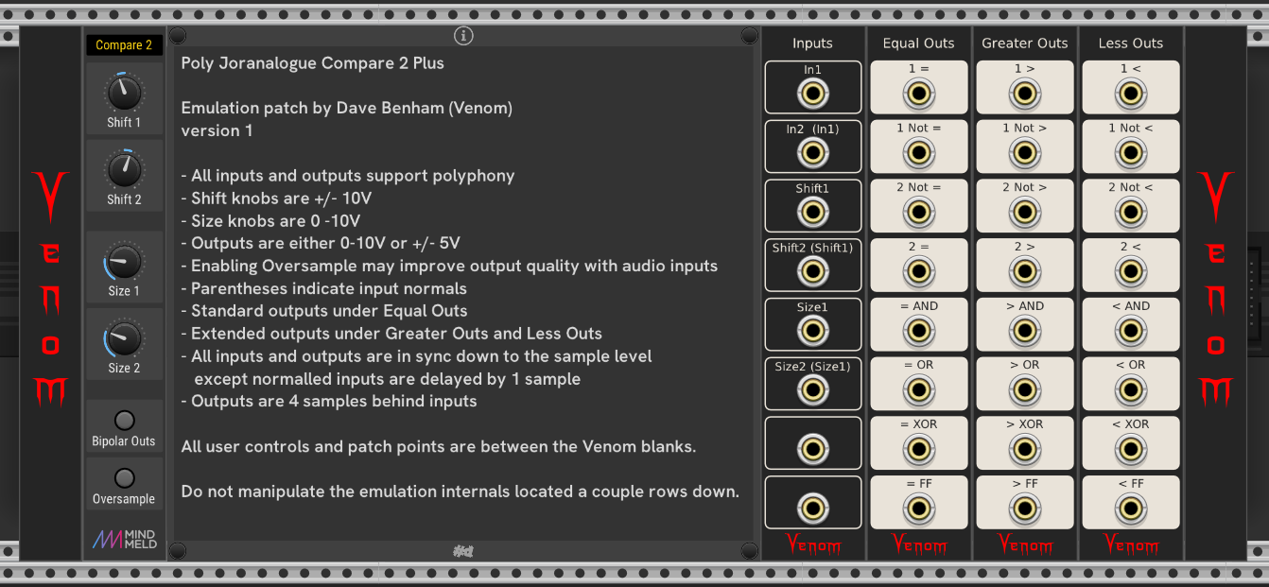Click the '> XOR' output jack
The height and width of the screenshot is (587, 1269).
[1024, 450]
